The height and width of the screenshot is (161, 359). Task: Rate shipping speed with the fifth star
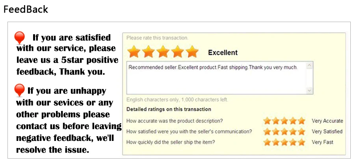coord(301,142)
